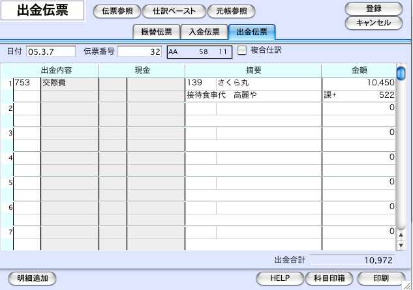The width and height of the screenshot is (413, 290).
Task: Click the 登録 register button
Action: click(374, 8)
